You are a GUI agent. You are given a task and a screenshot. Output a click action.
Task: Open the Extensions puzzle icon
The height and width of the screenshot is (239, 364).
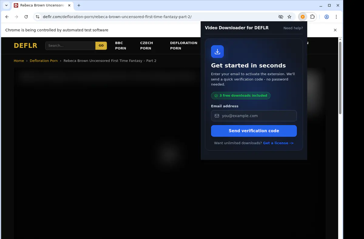(x=312, y=17)
